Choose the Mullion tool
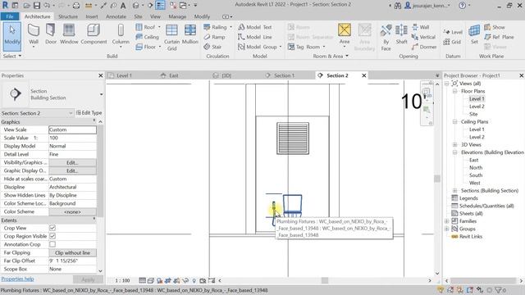Image resolution: width=525 pixels, height=295 pixels. pyautogui.click(x=190, y=34)
